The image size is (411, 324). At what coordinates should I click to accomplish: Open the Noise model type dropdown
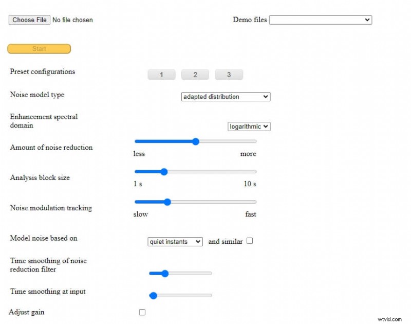(x=226, y=97)
